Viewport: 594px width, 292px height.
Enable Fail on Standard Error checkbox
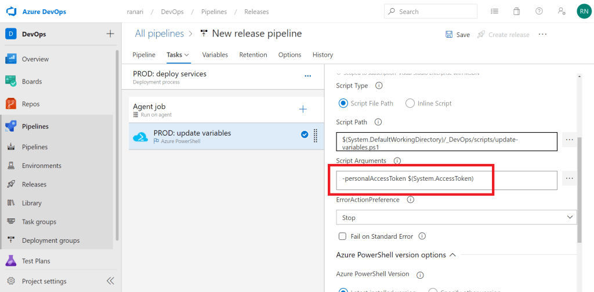[x=342, y=236]
